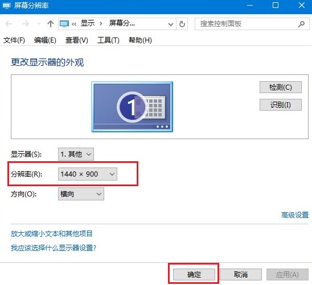Open the 工具(T) menu
Screen dimensions: 312x285
point(108,40)
